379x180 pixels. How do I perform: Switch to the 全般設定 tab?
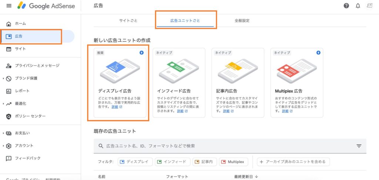pos(242,21)
